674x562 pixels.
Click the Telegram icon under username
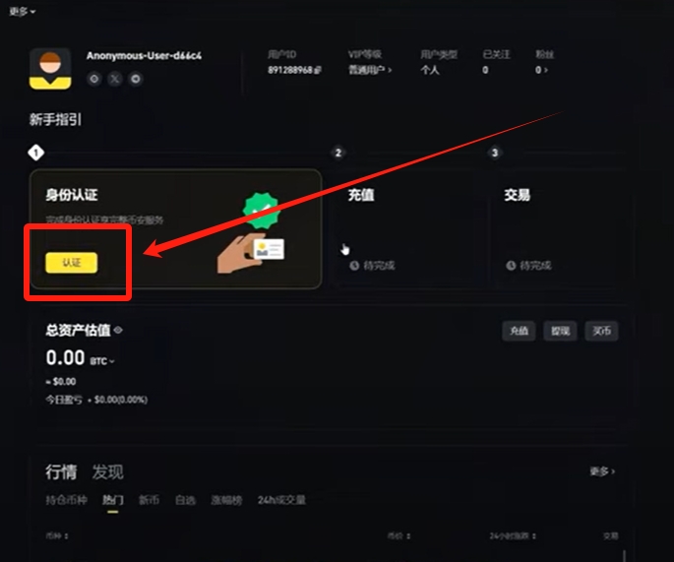[136, 79]
